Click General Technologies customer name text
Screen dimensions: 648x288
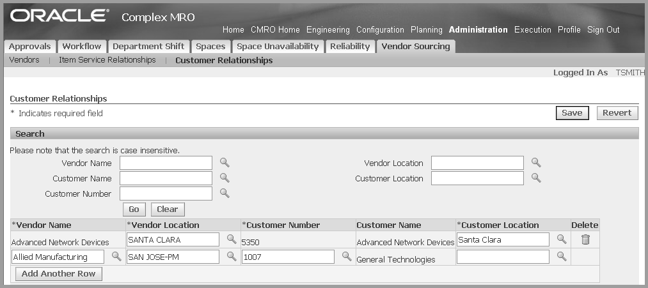click(x=396, y=259)
